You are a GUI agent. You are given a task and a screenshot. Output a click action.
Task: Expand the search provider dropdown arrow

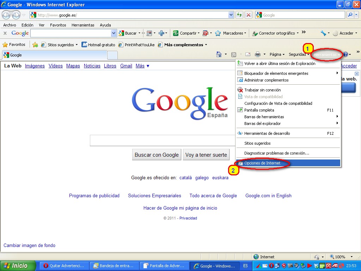tap(356, 15)
